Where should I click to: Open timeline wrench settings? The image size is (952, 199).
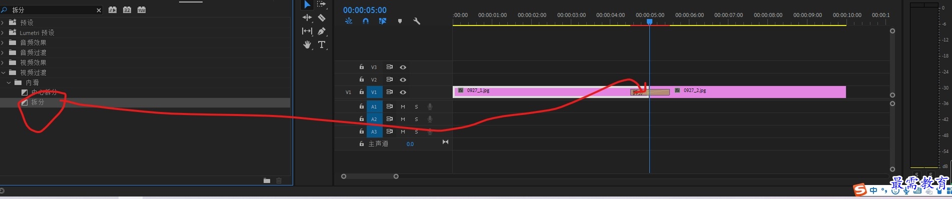tap(416, 21)
